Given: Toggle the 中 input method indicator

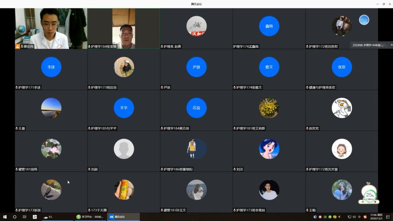Looking at the screenshot, I should pos(359,217).
